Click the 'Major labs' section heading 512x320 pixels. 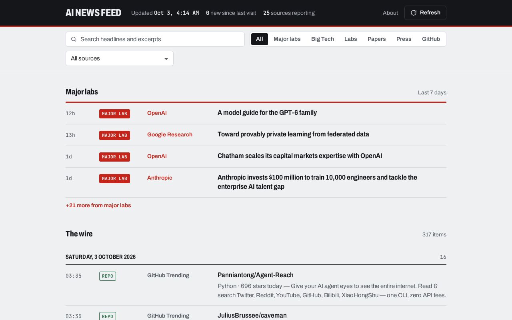tap(82, 92)
